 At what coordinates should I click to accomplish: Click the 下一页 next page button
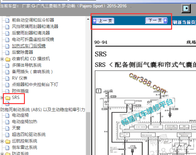pos(156,20)
